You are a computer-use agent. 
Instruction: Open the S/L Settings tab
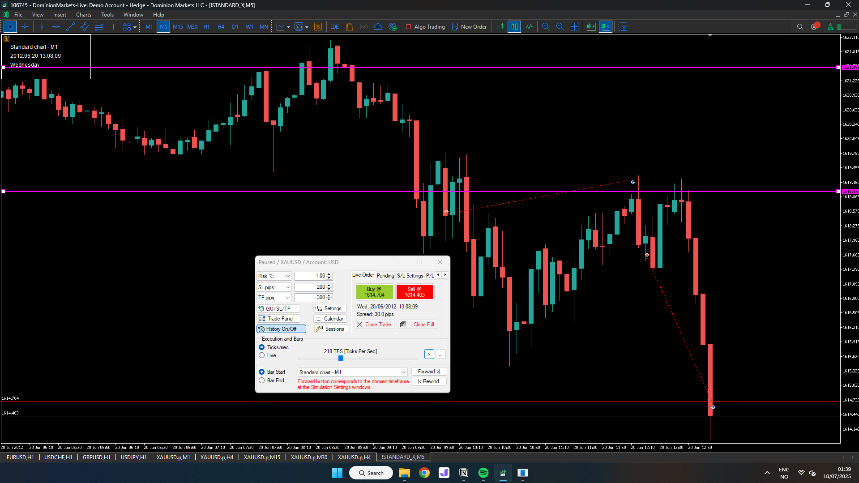(x=410, y=276)
